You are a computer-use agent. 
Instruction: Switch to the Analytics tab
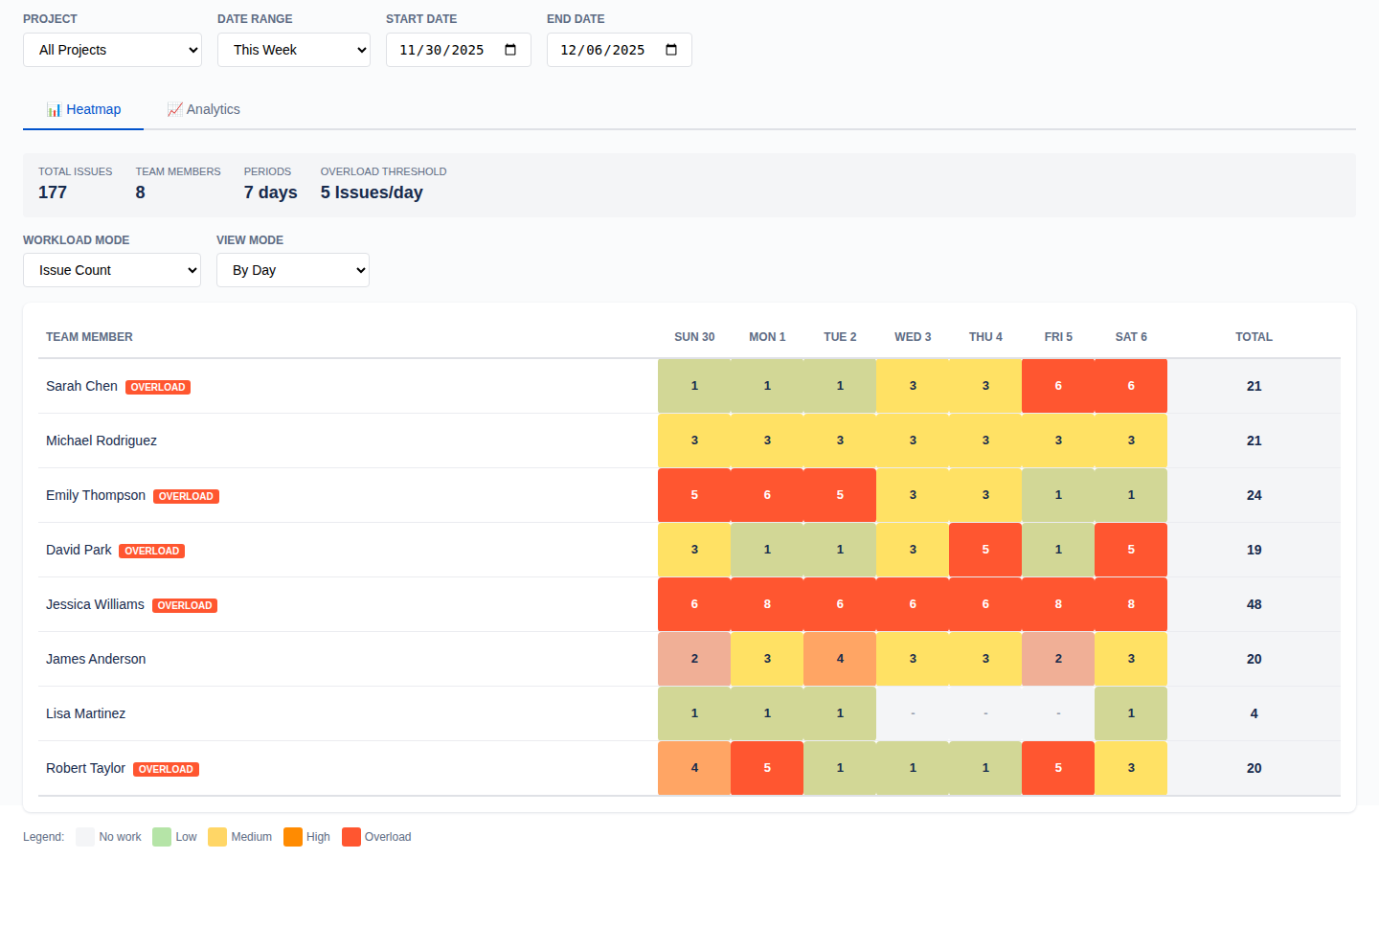tap(203, 109)
